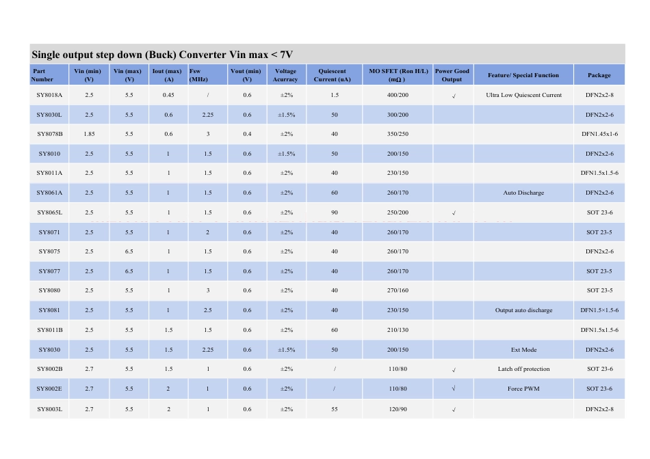Click part number SY8061A
Screen dimensions: 650x459
(x=49, y=193)
